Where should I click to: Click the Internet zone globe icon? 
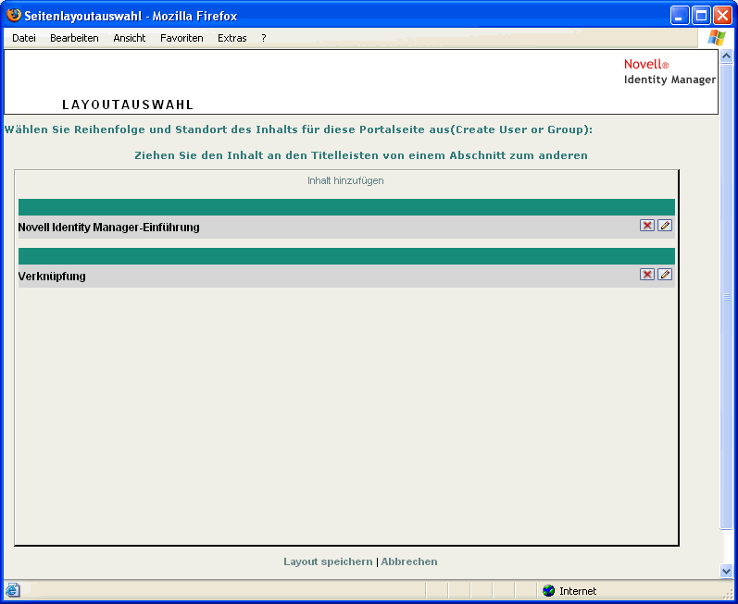(x=548, y=591)
